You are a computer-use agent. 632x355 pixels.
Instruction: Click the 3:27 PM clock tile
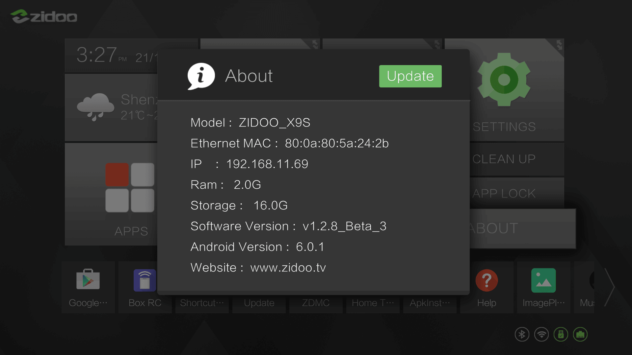pyautogui.click(x=111, y=55)
